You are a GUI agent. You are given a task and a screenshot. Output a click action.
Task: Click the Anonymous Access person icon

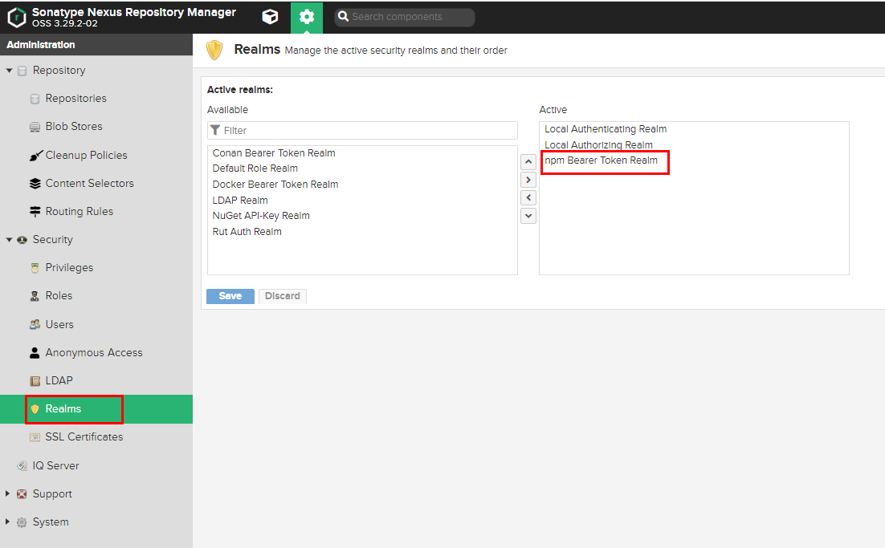coord(35,352)
